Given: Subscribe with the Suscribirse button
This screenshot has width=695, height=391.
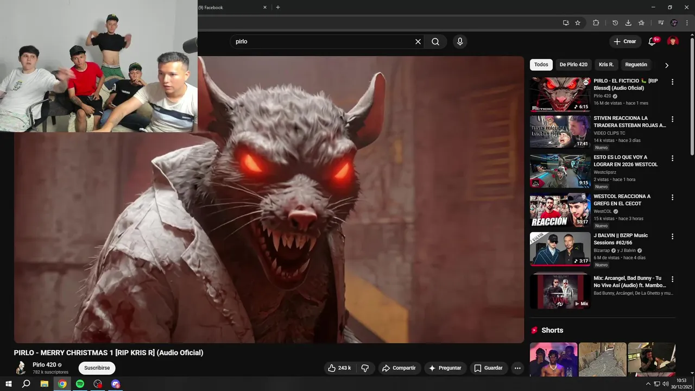Looking at the screenshot, I should coord(97,368).
